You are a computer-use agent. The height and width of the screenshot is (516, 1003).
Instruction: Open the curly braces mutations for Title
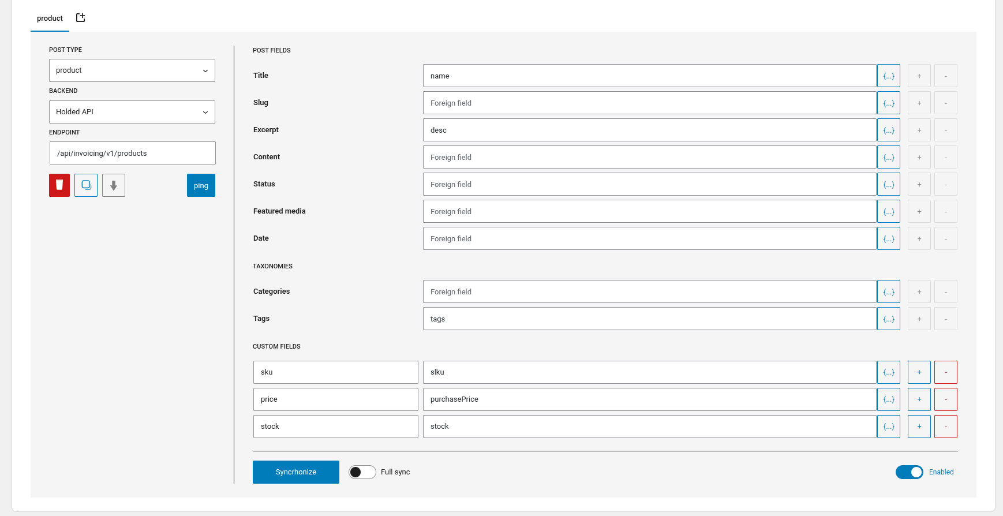pos(888,76)
